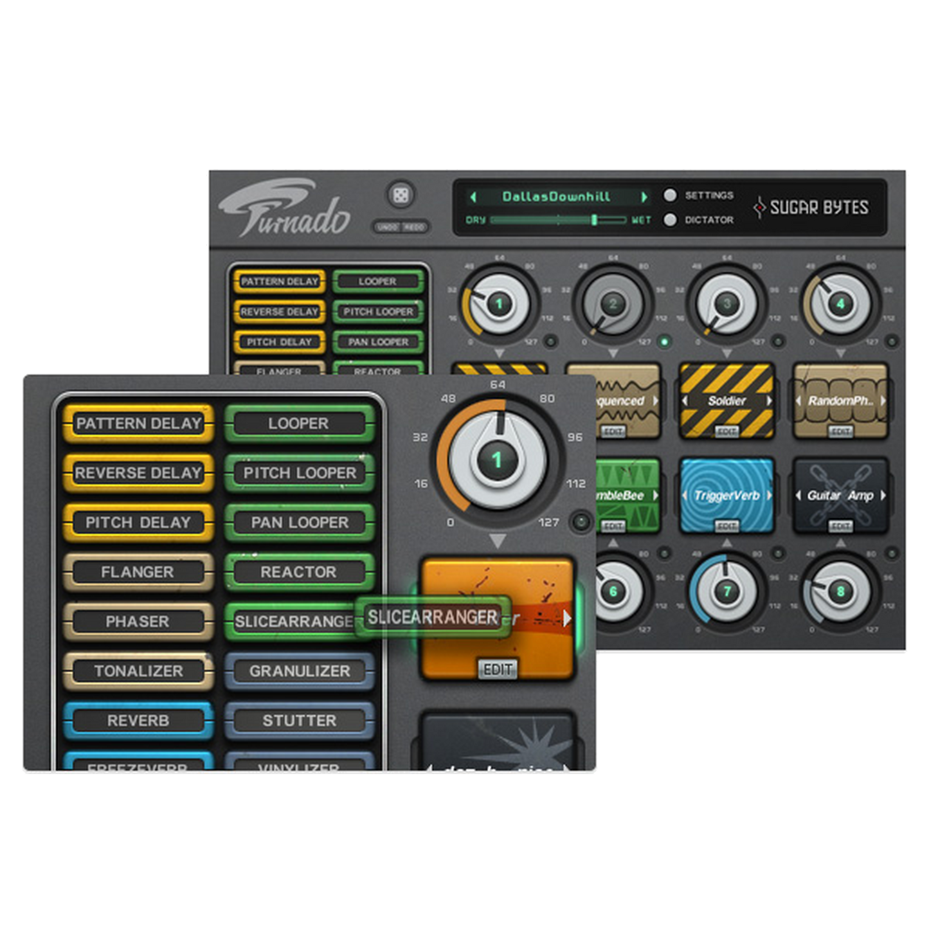Click the blue-ringed knob 7
The width and height of the screenshot is (929, 929).
pos(726,591)
